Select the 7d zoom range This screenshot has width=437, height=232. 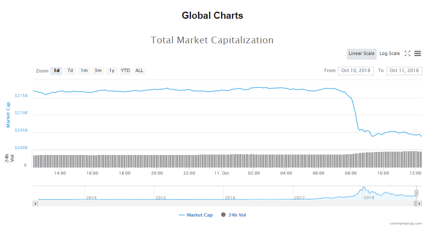(70, 71)
